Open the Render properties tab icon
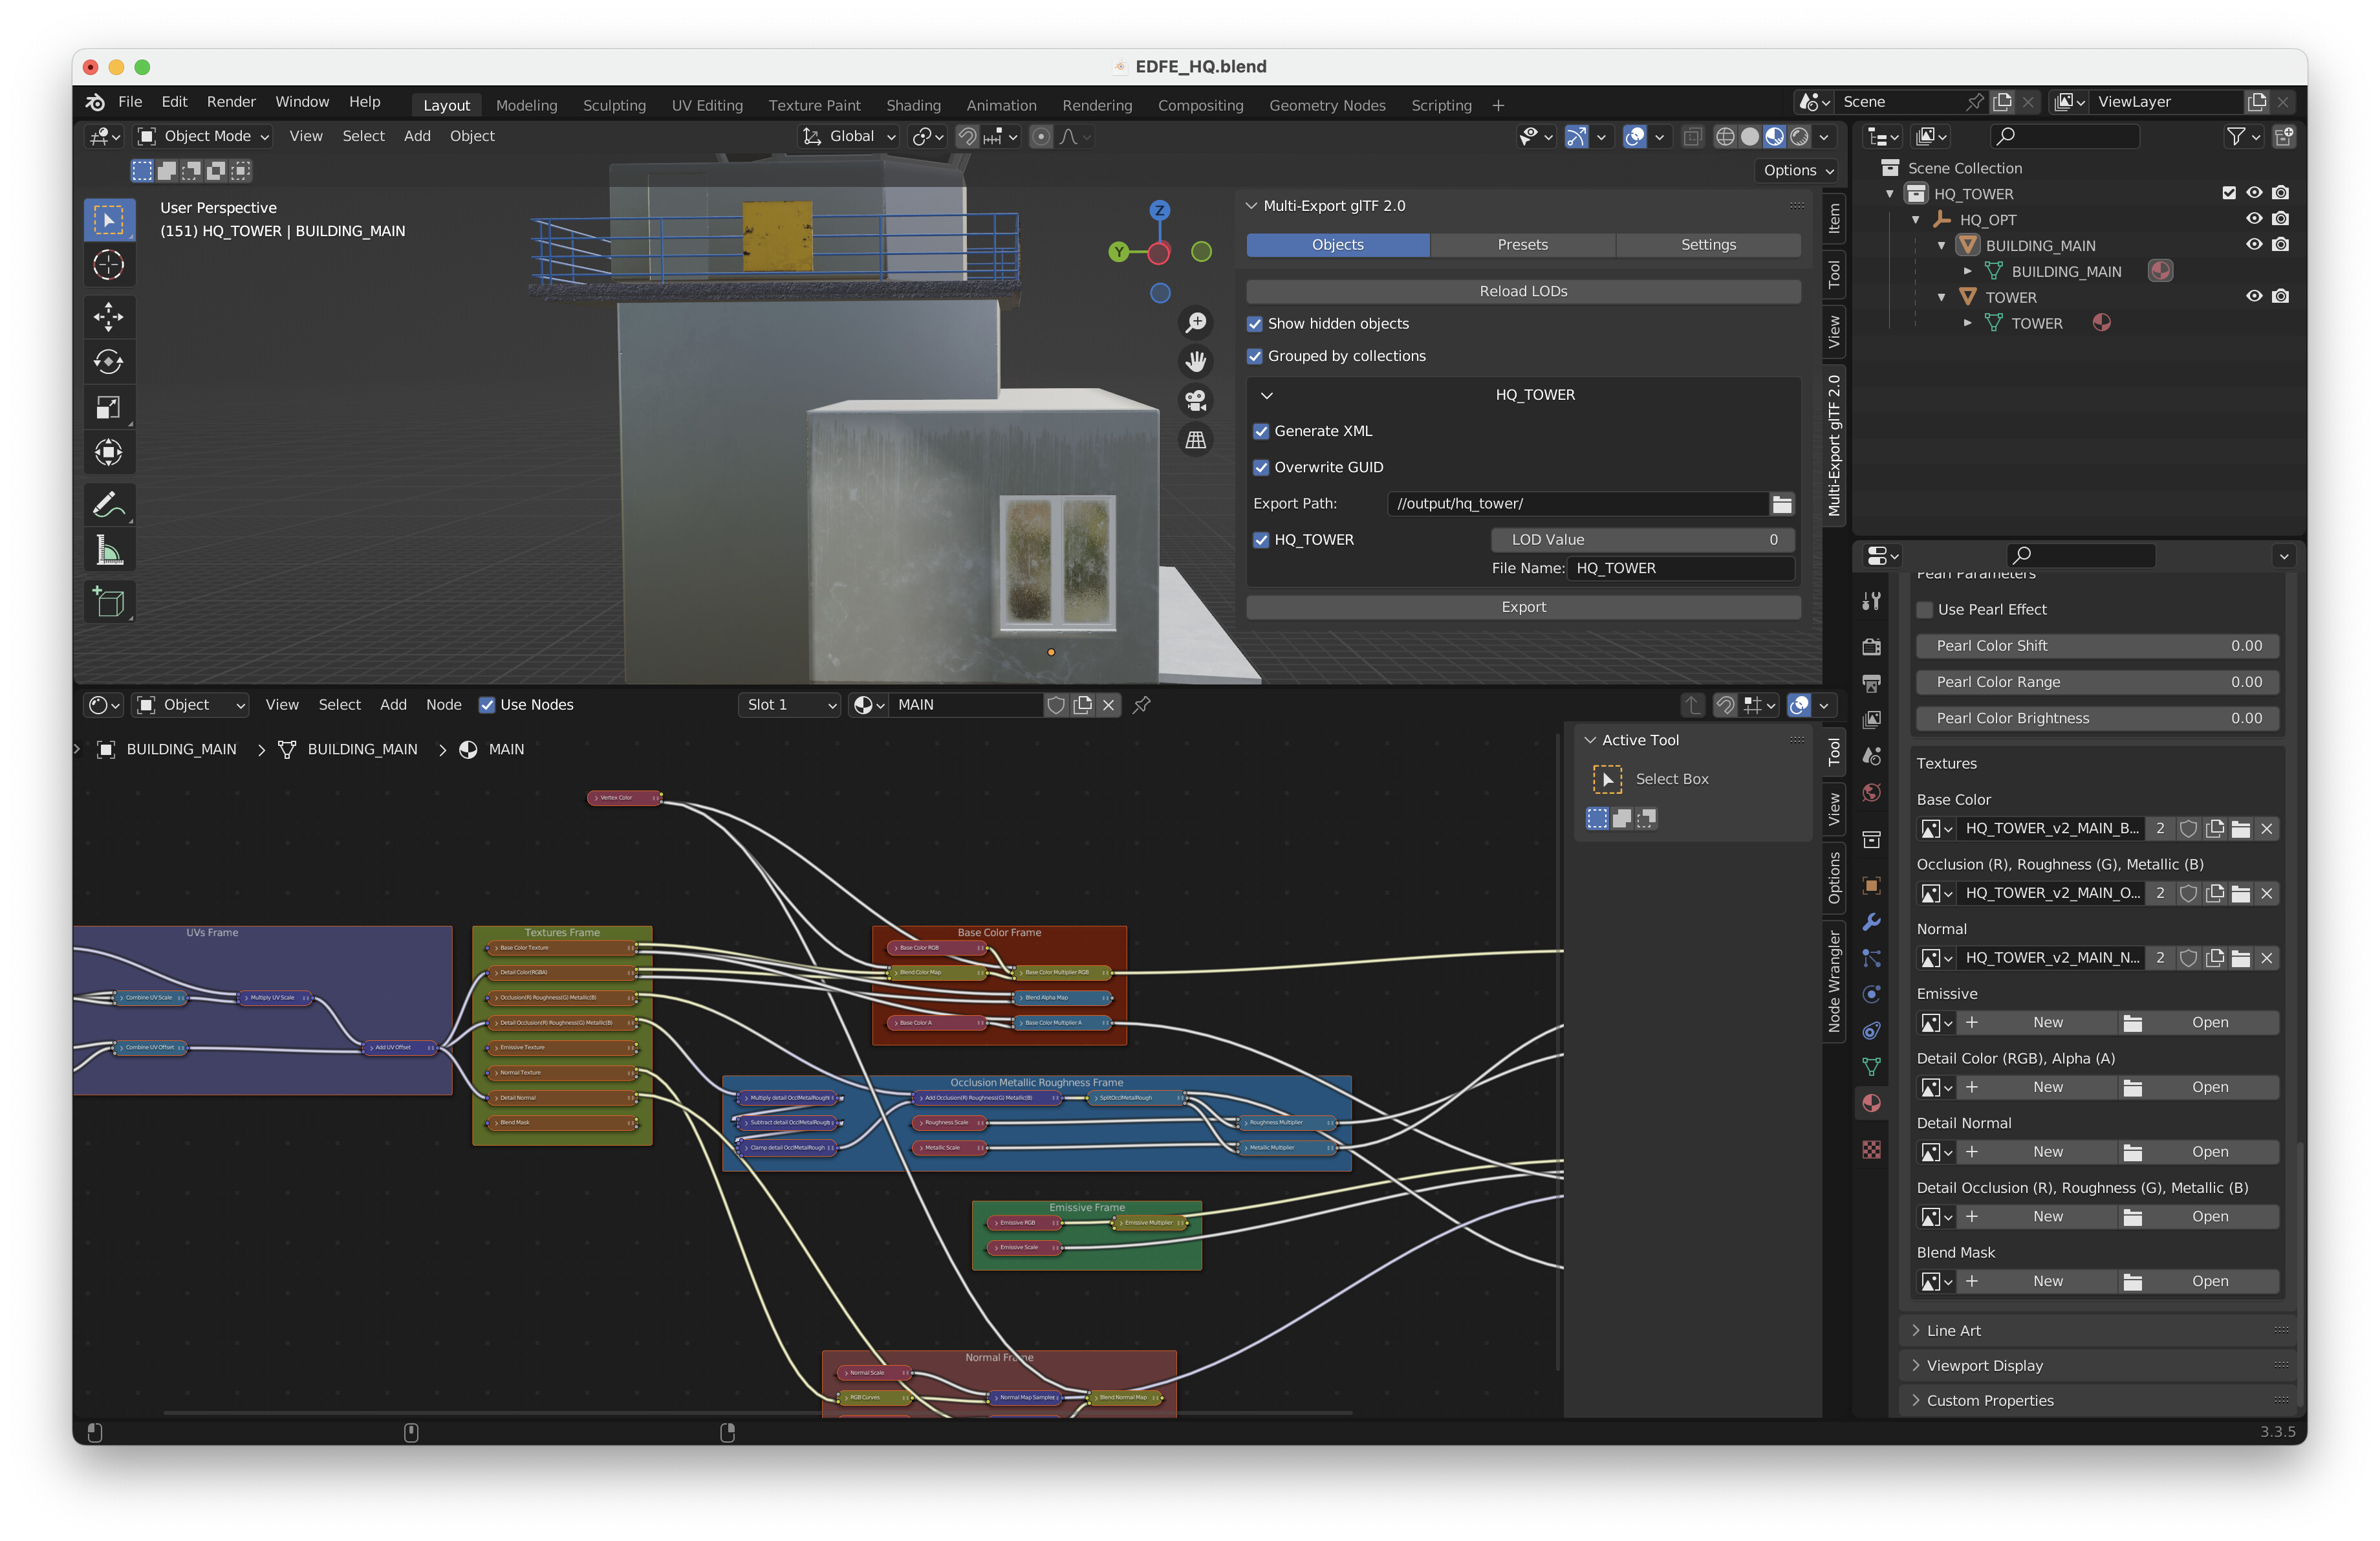The height and width of the screenshot is (1541, 2380). pyautogui.click(x=1871, y=646)
